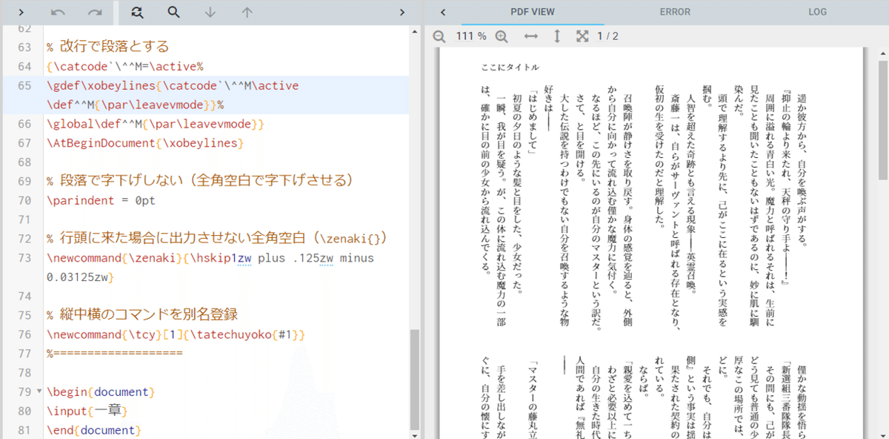Click page indicator 1 / 2

point(607,36)
